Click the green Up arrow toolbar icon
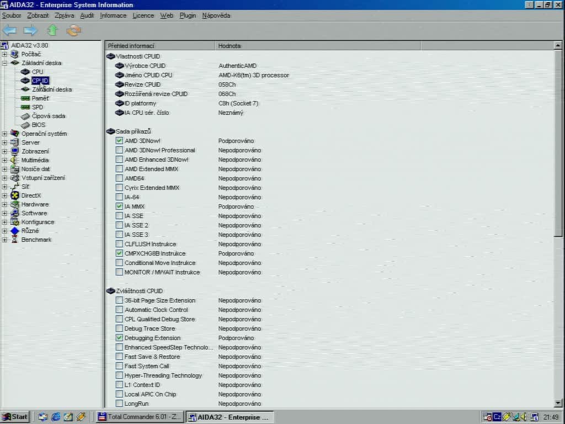The height and width of the screenshot is (424, 565). (x=52, y=30)
